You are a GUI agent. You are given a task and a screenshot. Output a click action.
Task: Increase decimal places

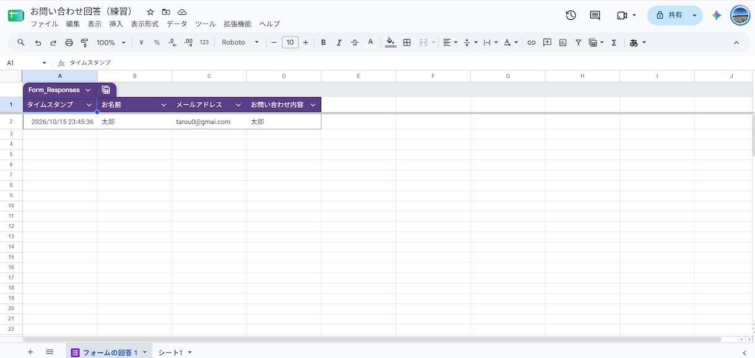click(188, 43)
